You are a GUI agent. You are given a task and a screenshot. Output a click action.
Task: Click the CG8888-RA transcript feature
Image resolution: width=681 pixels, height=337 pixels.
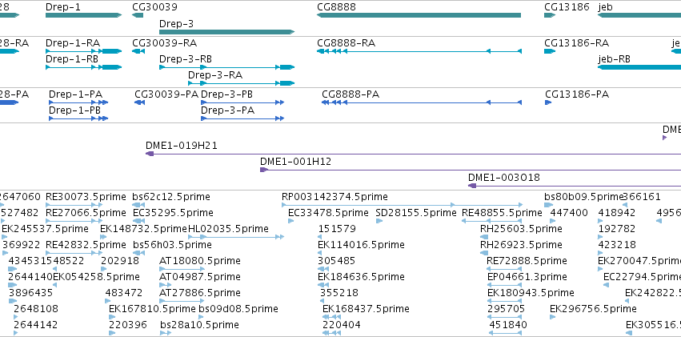point(419,51)
